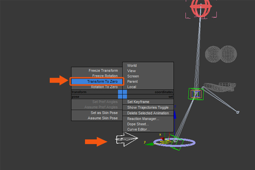Image resolution: width=255 pixels, height=170 pixels.
Task: Open the Dope Sheet editor
Action: tap(138, 124)
